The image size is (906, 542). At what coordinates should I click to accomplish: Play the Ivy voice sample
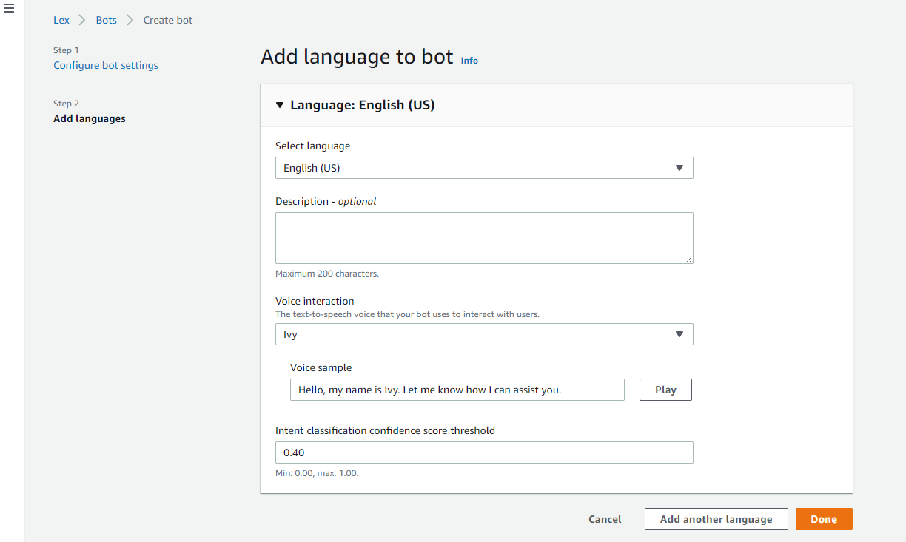(x=665, y=390)
